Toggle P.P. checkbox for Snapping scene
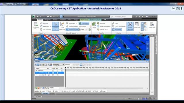Image resolution: width=184 pixels, height=103 pixels. click(x=57, y=71)
